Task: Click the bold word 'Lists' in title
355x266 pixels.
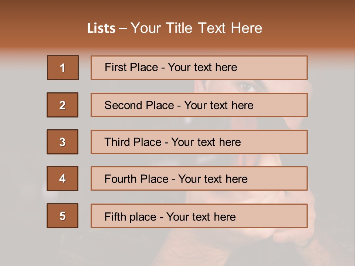Action: [101, 28]
